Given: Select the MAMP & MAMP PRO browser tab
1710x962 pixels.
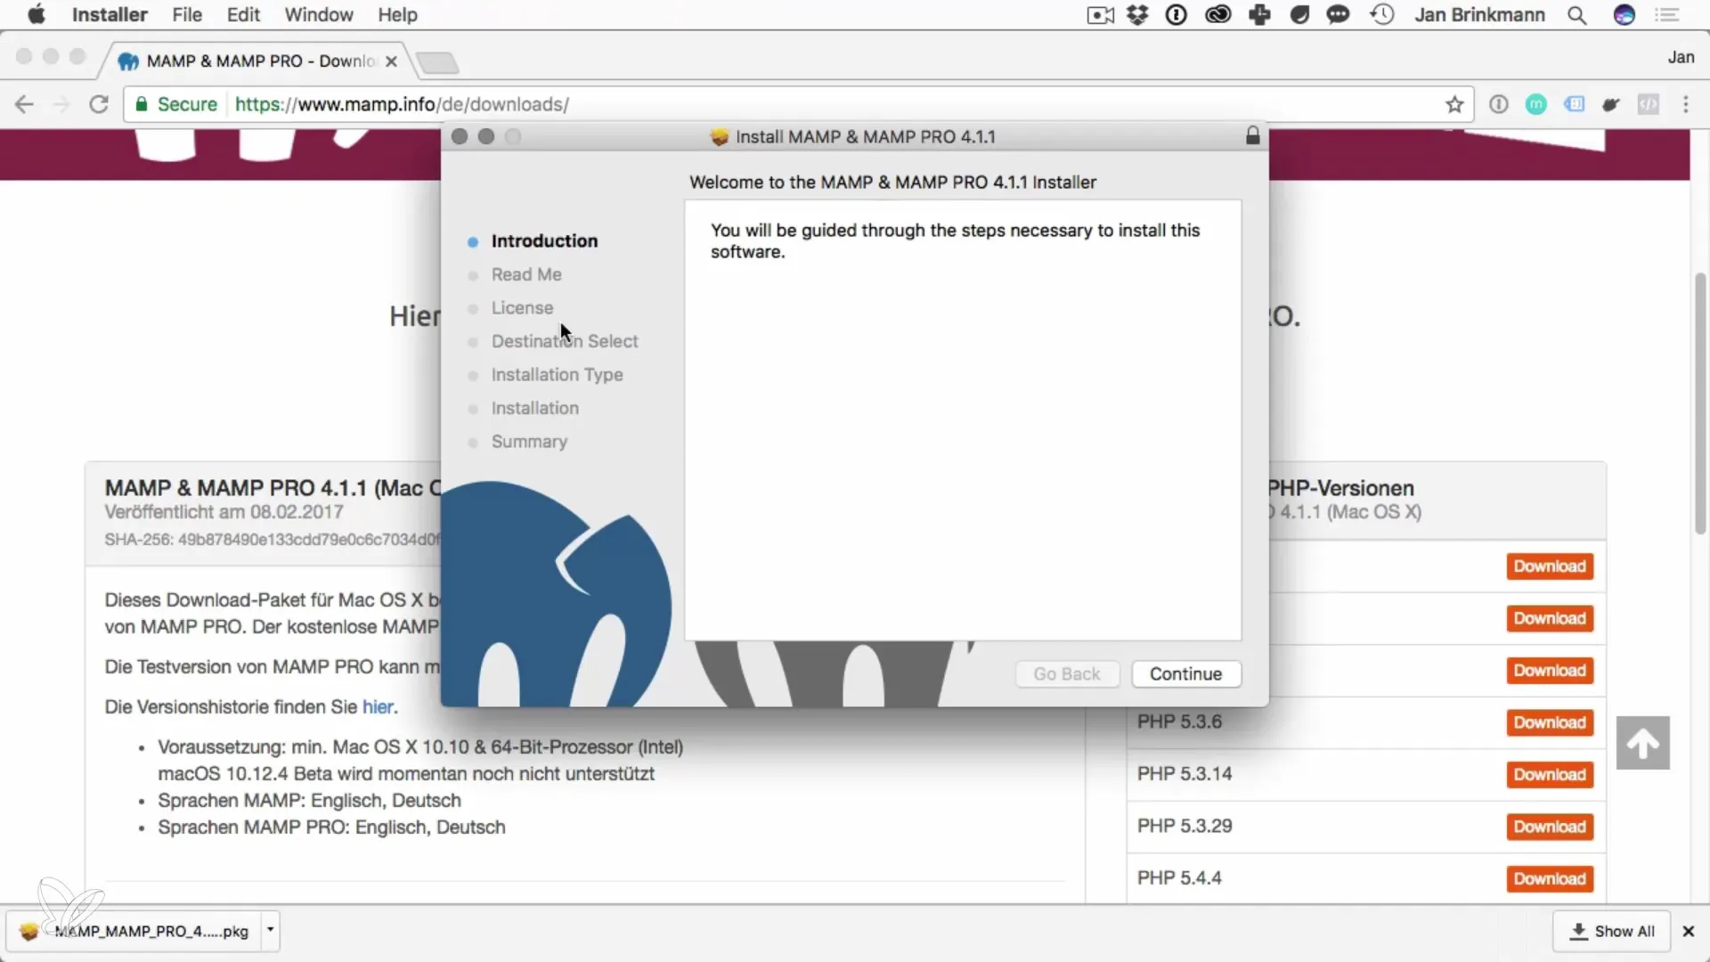Looking at the screenshot, I should point(258,61).
